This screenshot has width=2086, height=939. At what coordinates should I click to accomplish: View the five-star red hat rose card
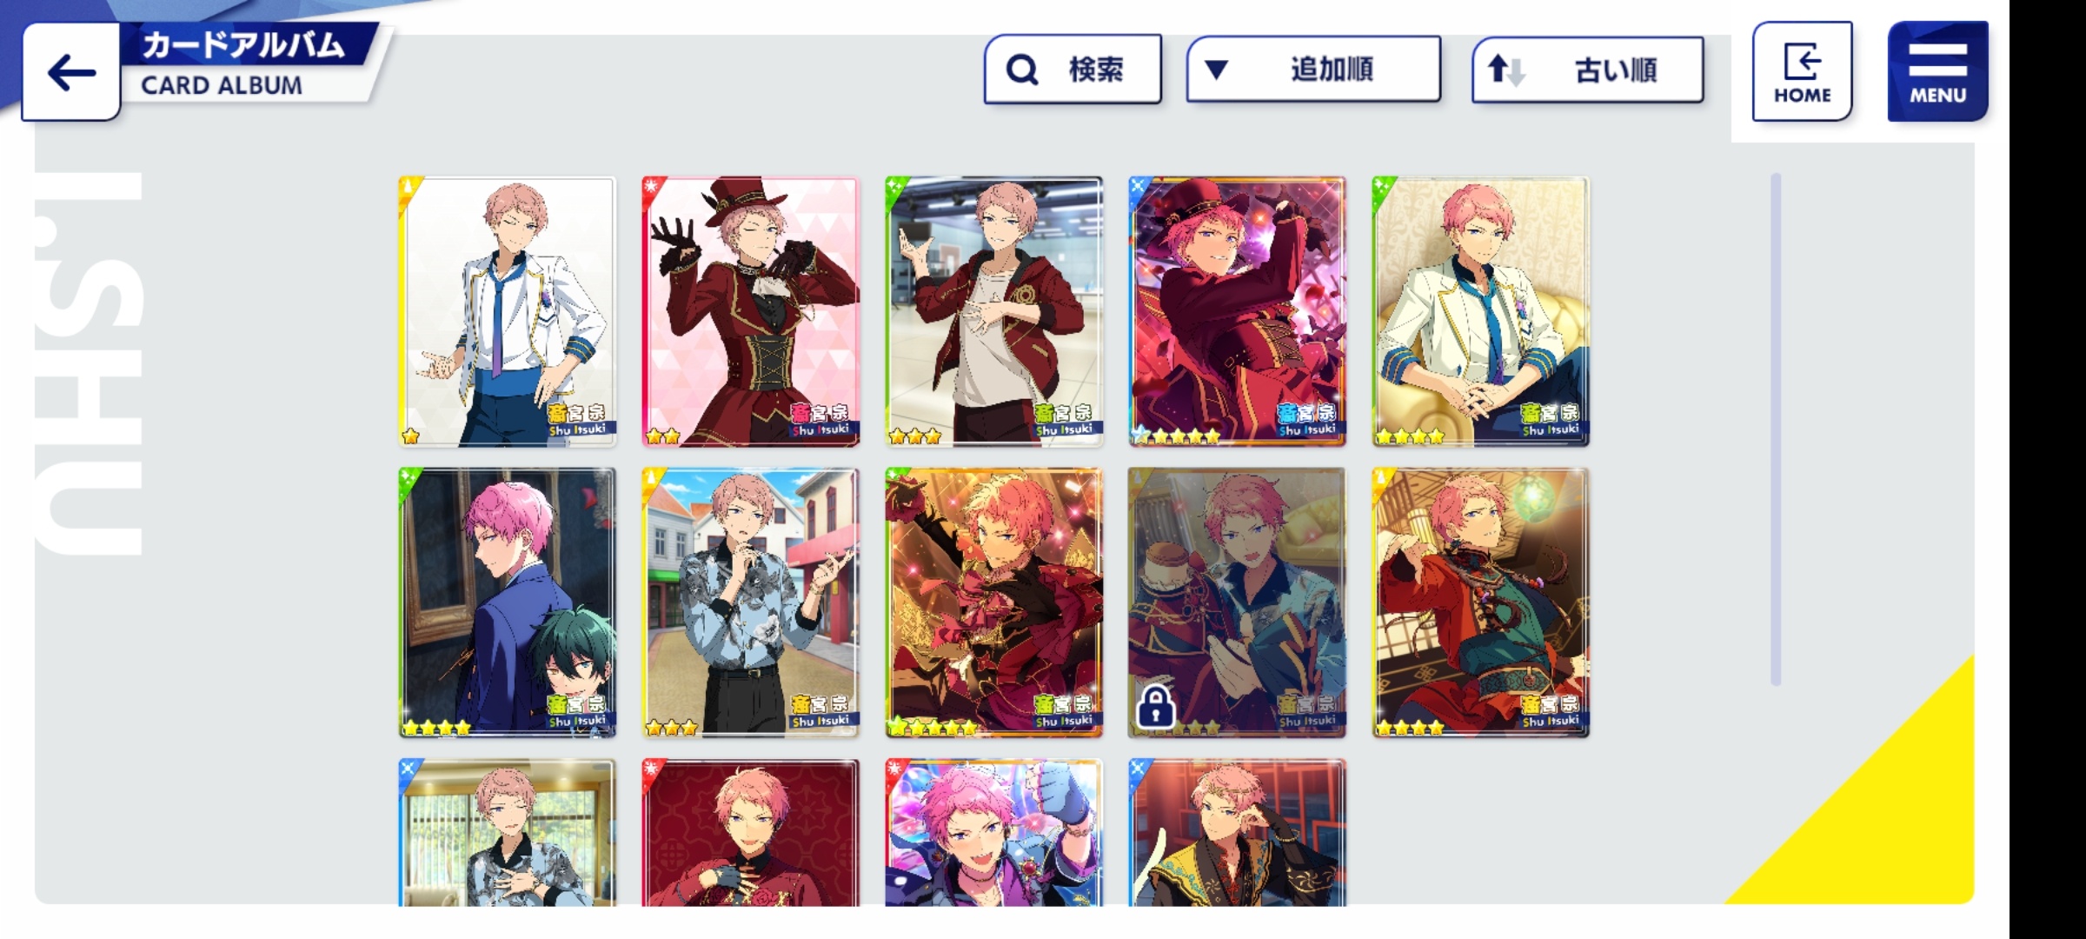pyautogui.click(x=1238, y=311)
